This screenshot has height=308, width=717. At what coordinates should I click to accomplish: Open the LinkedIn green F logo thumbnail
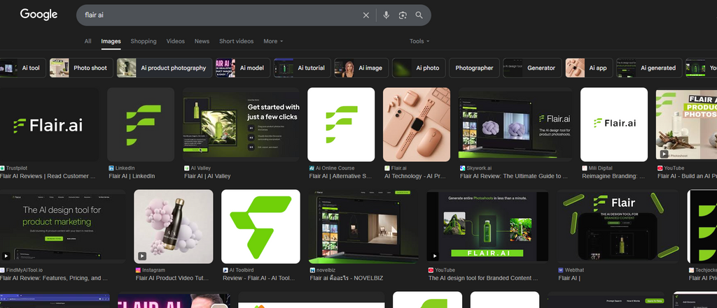141,124
